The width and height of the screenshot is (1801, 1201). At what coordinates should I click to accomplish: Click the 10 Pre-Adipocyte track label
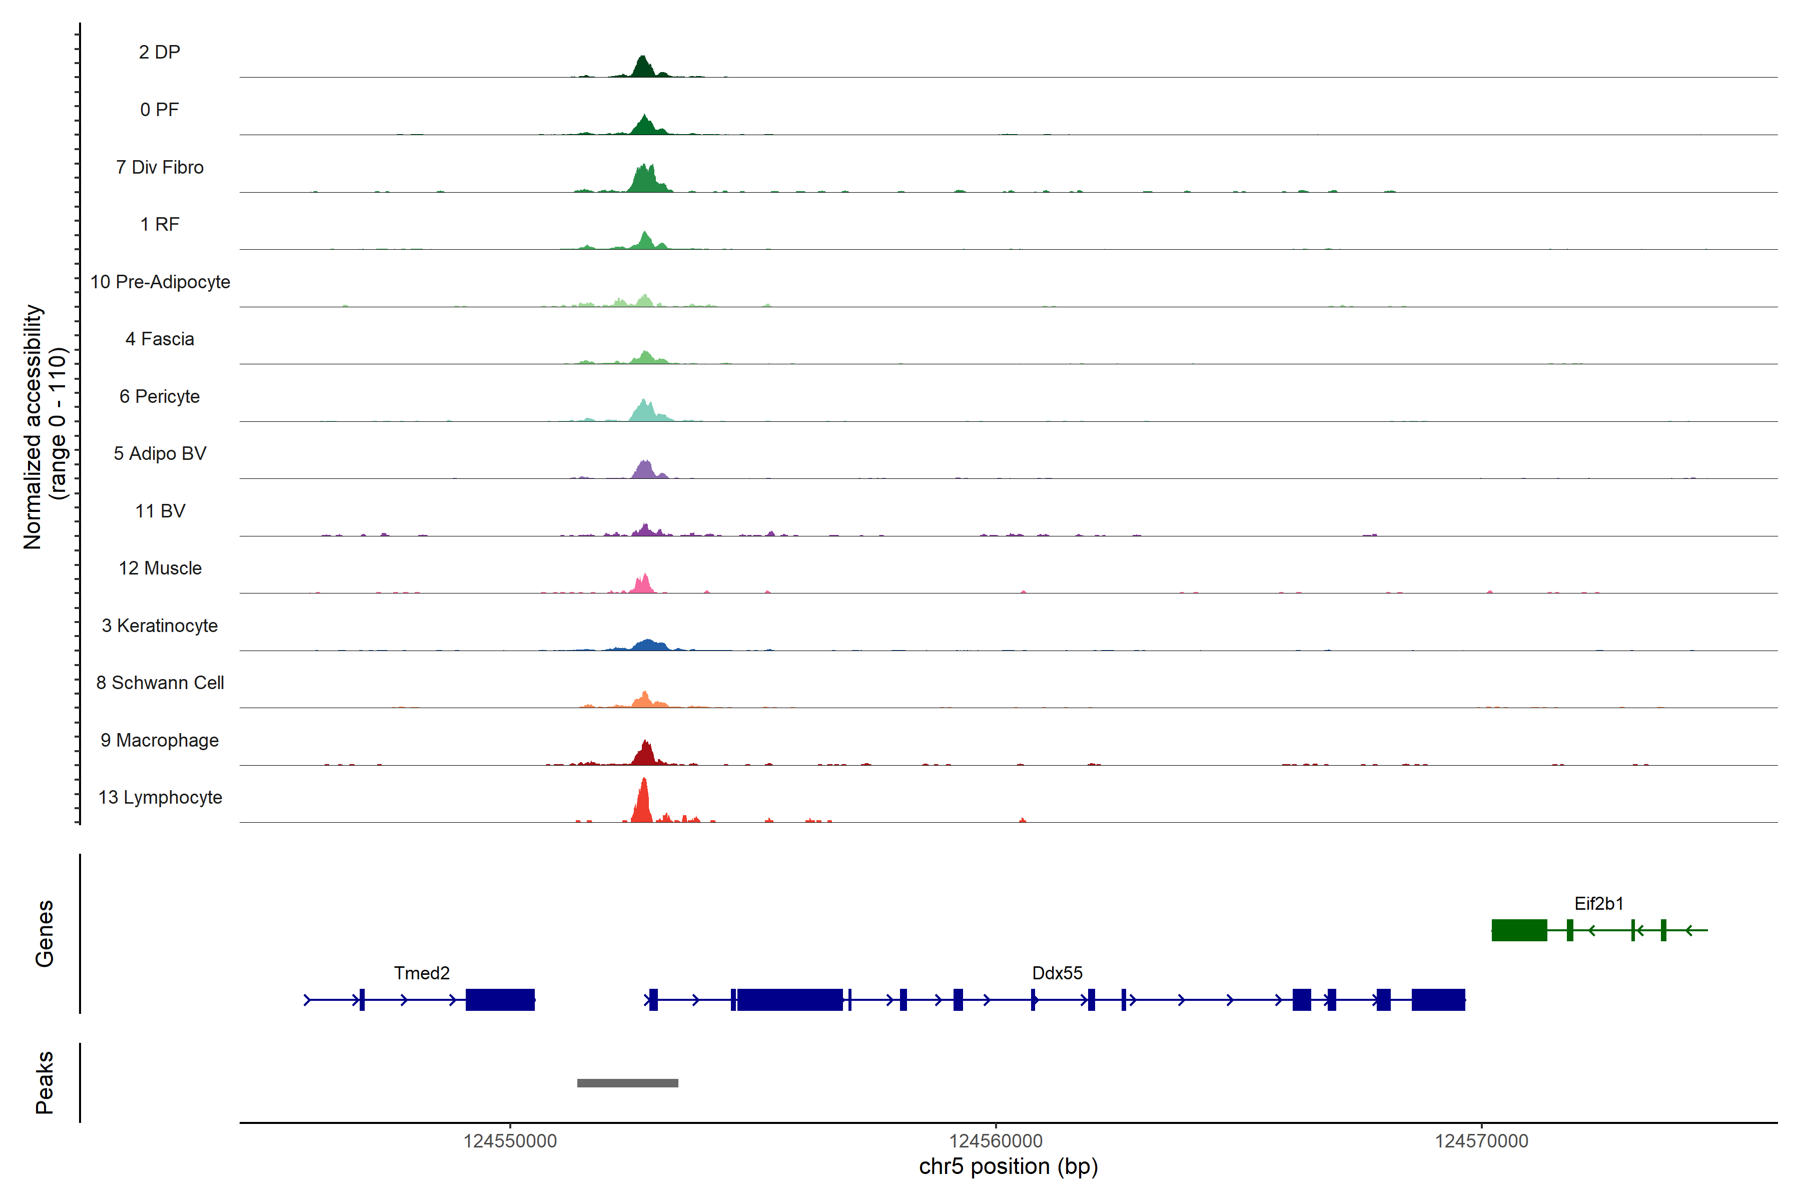click(160, 282)
